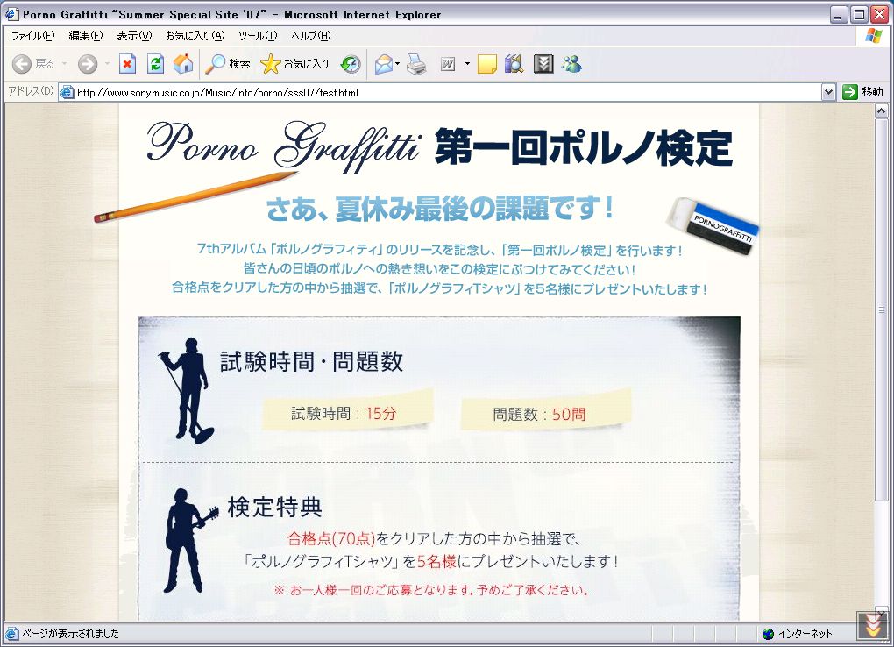Screen dimensions: 894x647
Task: Expand the address bar URL dropdown
Action: pos(828,92)
